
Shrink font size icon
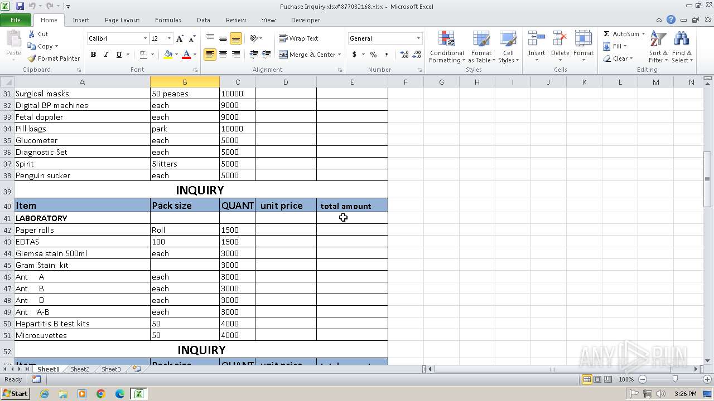tap(192, 38)
